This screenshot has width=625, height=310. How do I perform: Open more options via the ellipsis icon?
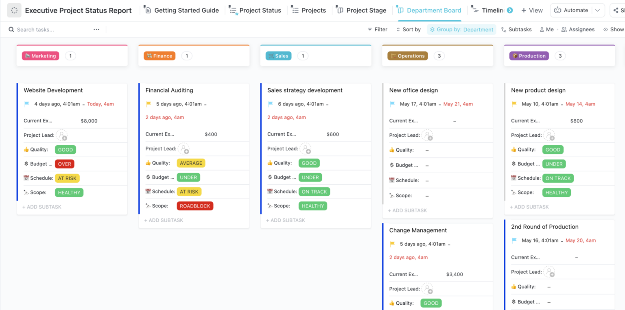[x=96, y=29]
